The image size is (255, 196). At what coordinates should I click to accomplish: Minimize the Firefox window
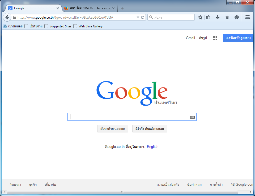click(x=230, y=2)
